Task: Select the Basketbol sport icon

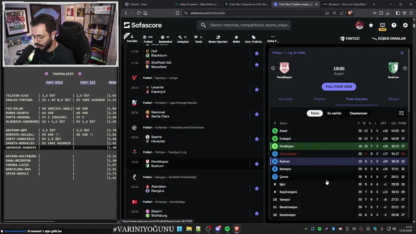Action: 165,39
